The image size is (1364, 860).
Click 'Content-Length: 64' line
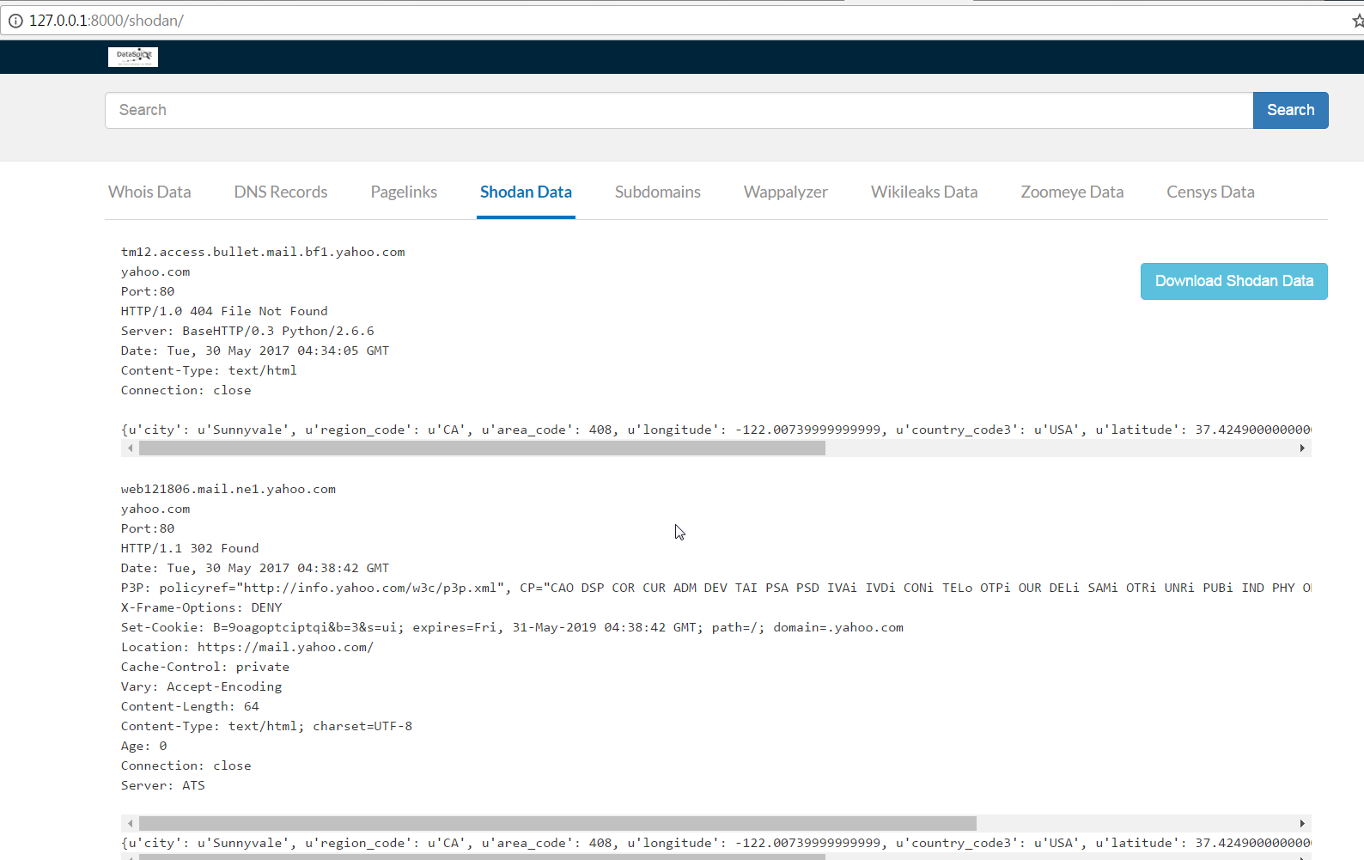click(x=190, y=706)
